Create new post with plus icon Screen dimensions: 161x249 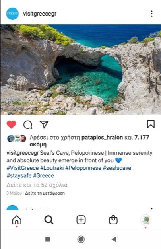click(81, 220)
